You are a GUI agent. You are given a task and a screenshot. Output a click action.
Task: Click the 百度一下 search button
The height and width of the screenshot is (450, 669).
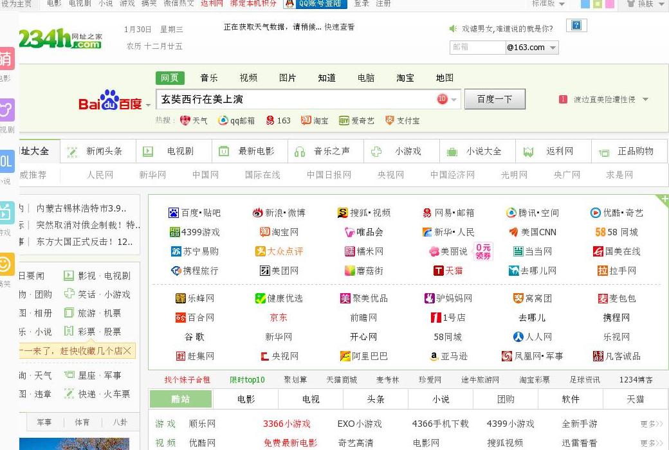pos(495,100)
